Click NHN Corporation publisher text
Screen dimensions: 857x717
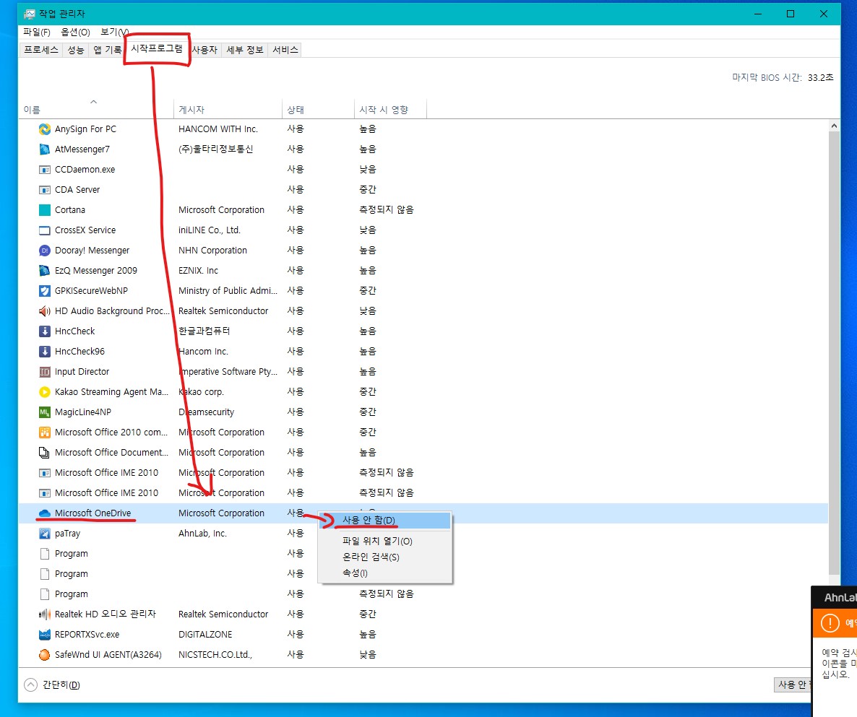pos(212,251)
